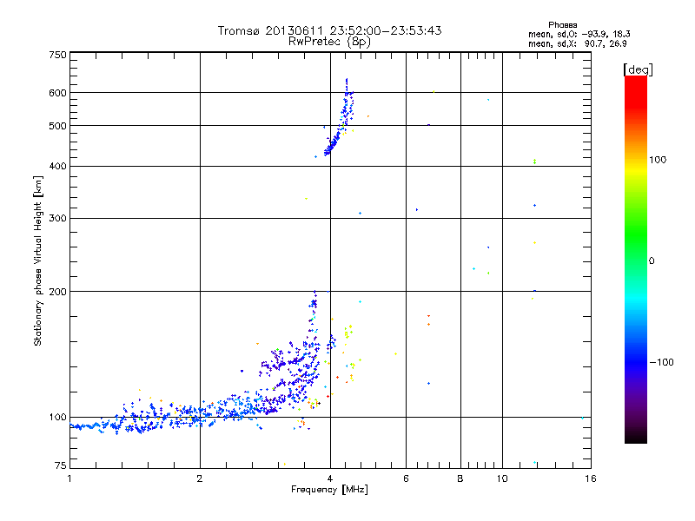
Task: Click the 'mean, sd,O: -93.9, 18.3' line
Action: [x=579, y=34]
